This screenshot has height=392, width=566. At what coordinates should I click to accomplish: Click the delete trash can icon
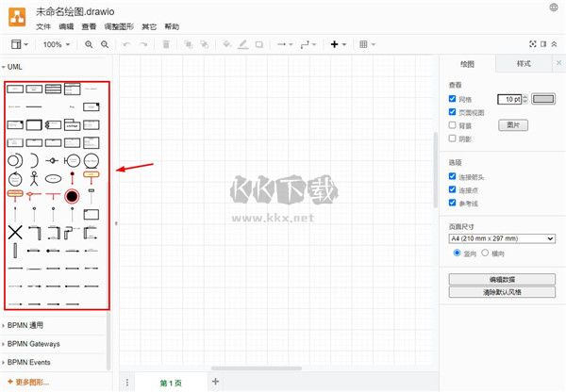point(166,44)
